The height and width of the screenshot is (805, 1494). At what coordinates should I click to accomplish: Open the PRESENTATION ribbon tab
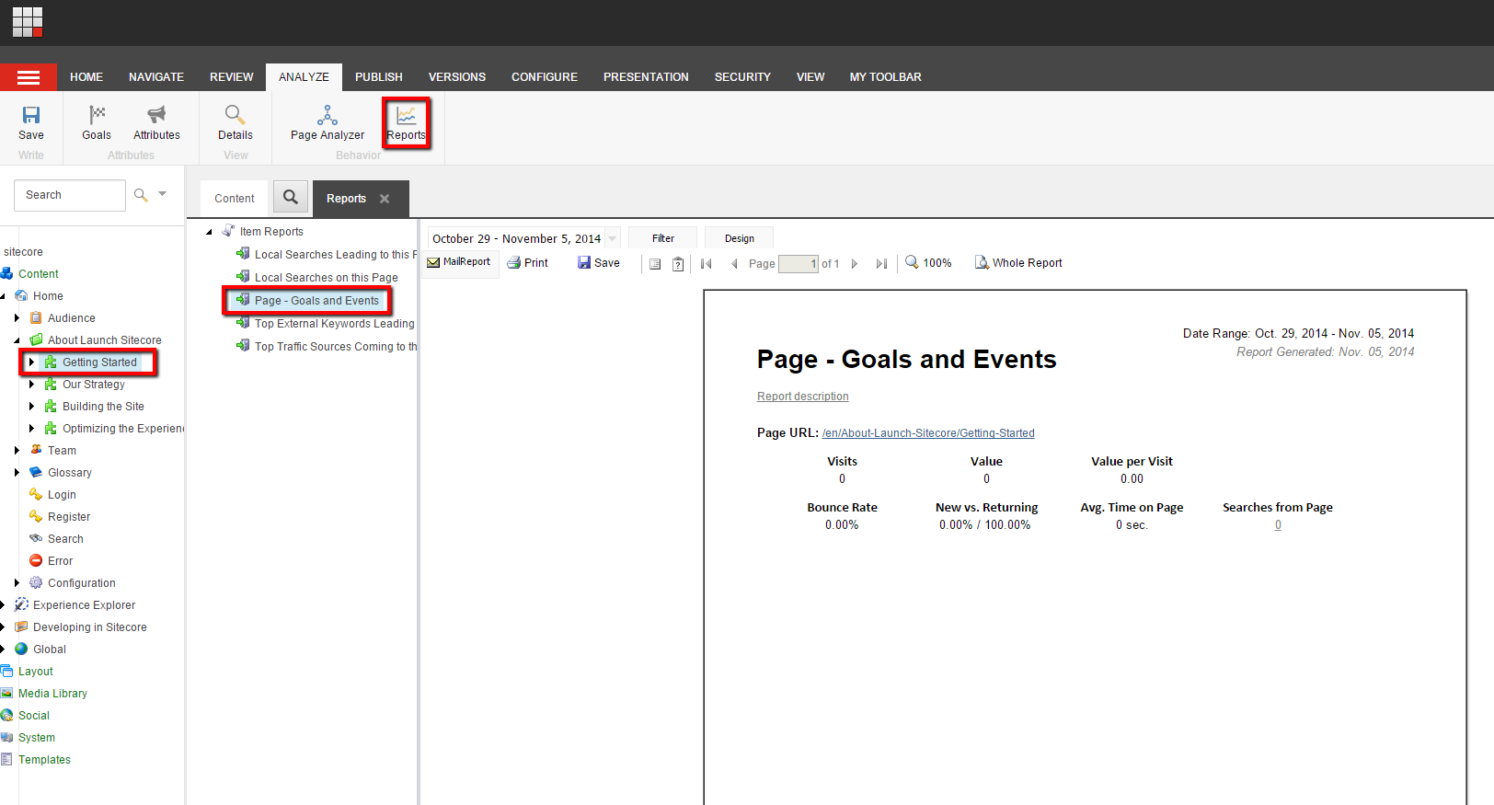(x=646, y=77)
